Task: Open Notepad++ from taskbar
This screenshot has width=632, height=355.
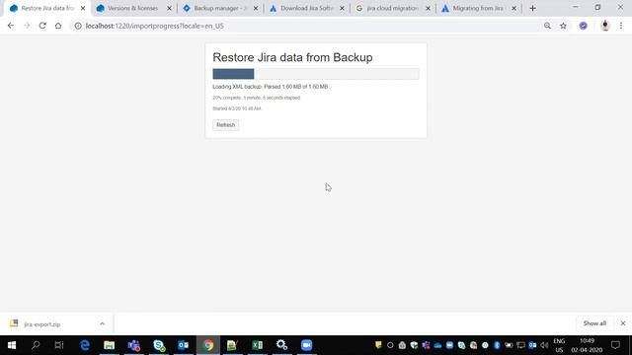Action: pos(233,345)
